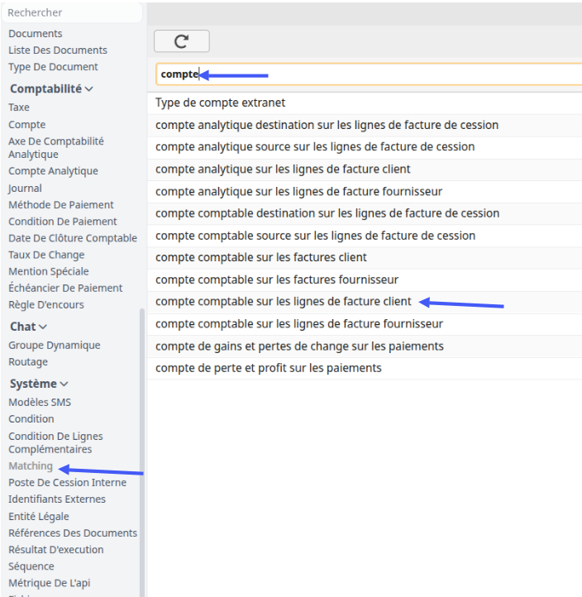Image resolution: width=582 pixels, height=597 pixels.
Task: Click the search field containing 'compte'
Action: (369, 74)
